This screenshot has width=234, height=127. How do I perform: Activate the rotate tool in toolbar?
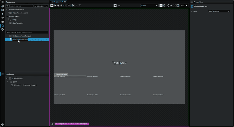58,5
